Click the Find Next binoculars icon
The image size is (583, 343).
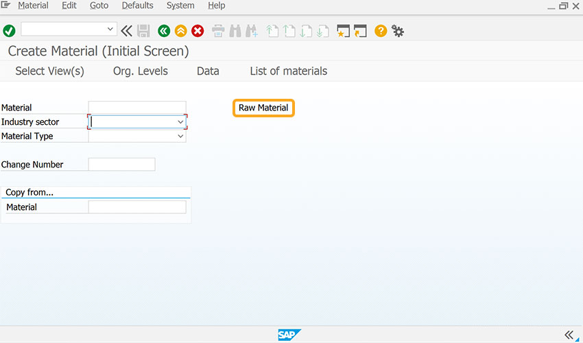coord(252,31)
